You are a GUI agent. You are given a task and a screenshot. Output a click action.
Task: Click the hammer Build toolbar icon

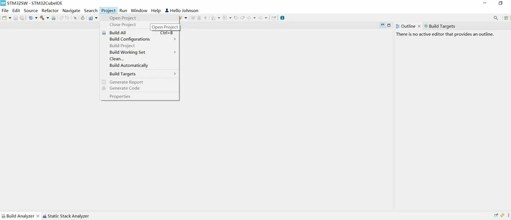coord(42,18)
